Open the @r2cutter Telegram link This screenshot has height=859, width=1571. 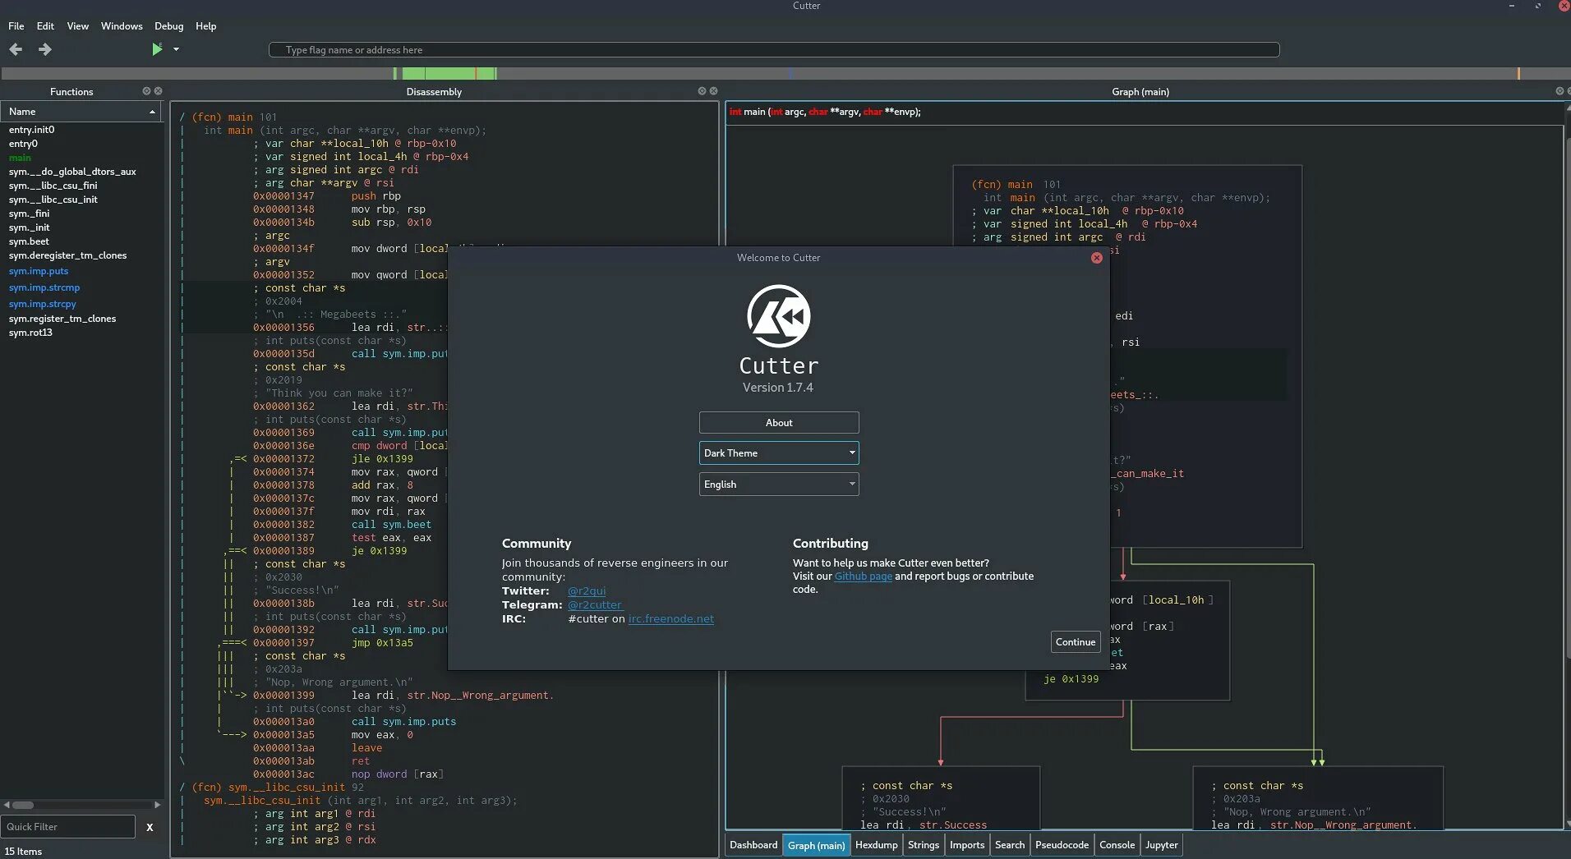[595, 605]
